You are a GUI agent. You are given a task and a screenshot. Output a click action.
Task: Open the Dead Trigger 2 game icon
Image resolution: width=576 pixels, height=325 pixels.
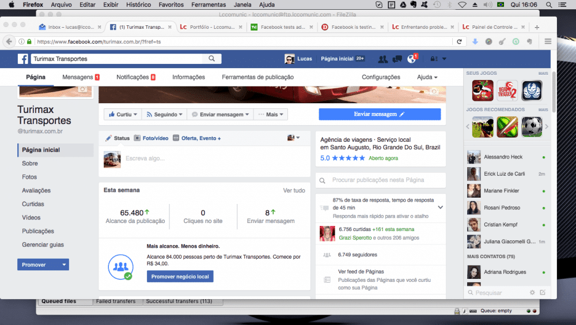tap(507, 90)
